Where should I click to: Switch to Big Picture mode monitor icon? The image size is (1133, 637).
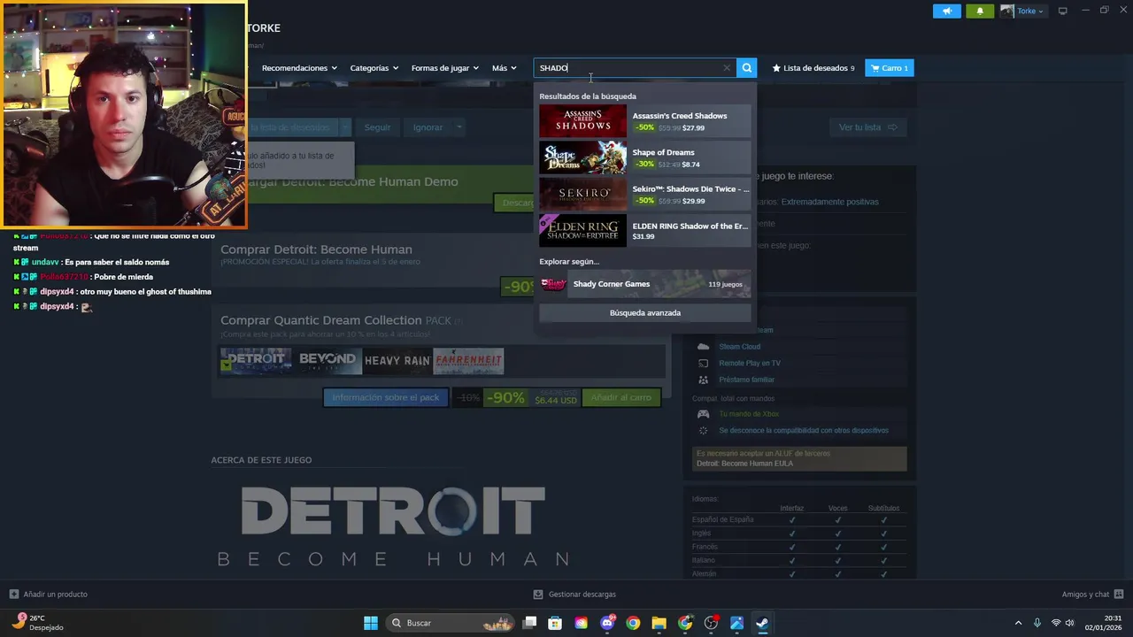[x=1063, y=12]
